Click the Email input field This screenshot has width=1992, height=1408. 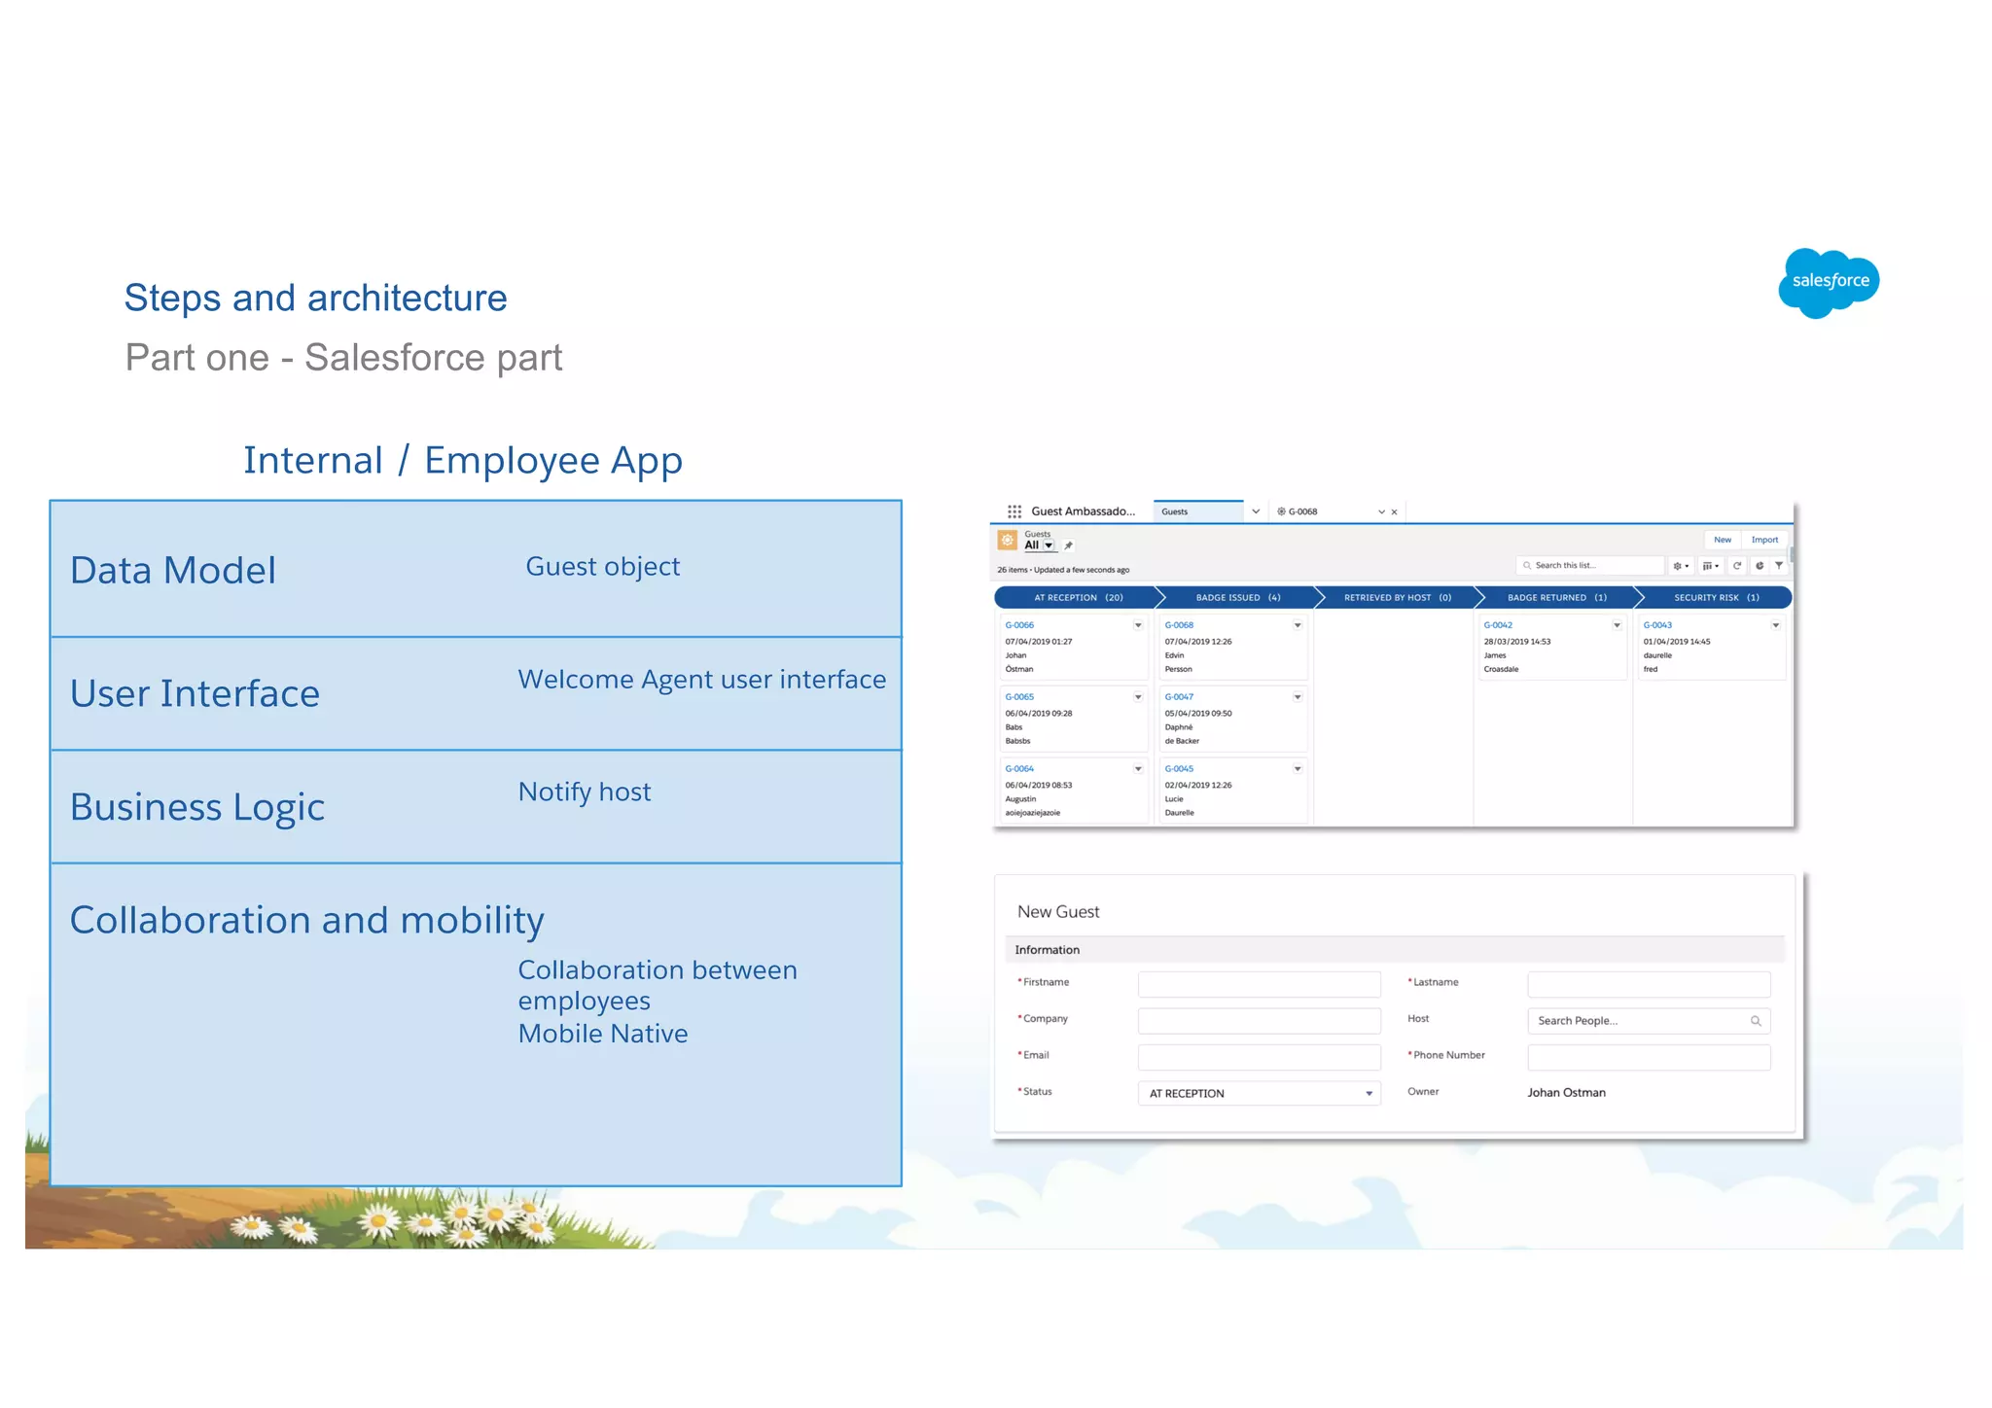tap(1259, 1057)
